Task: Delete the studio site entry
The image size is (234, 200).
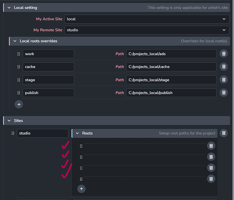Action: [224, 133]
